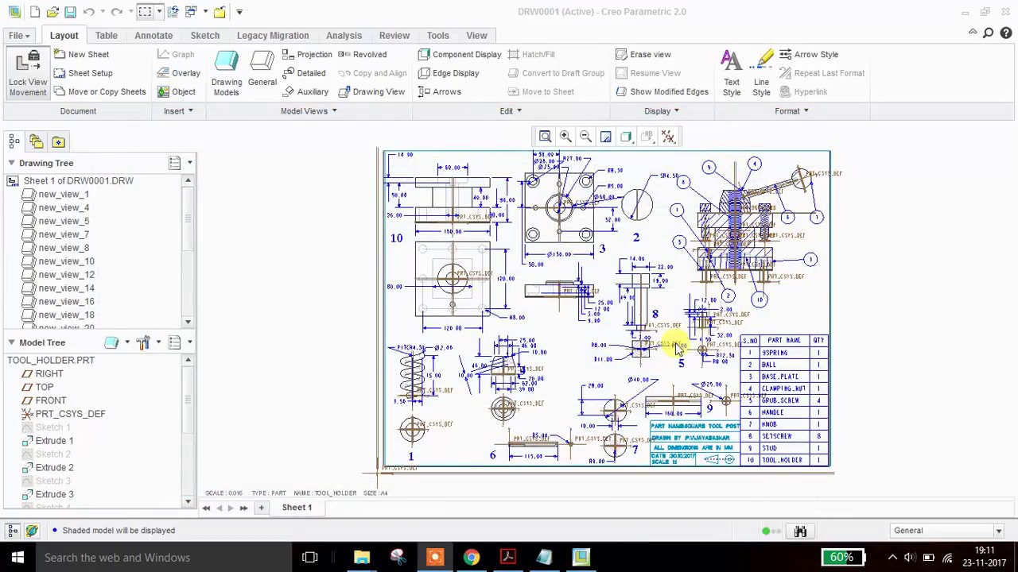This screenshot has width=1018, height=572.
Task: Open Text Style settings
Action: tap(732, 73)
